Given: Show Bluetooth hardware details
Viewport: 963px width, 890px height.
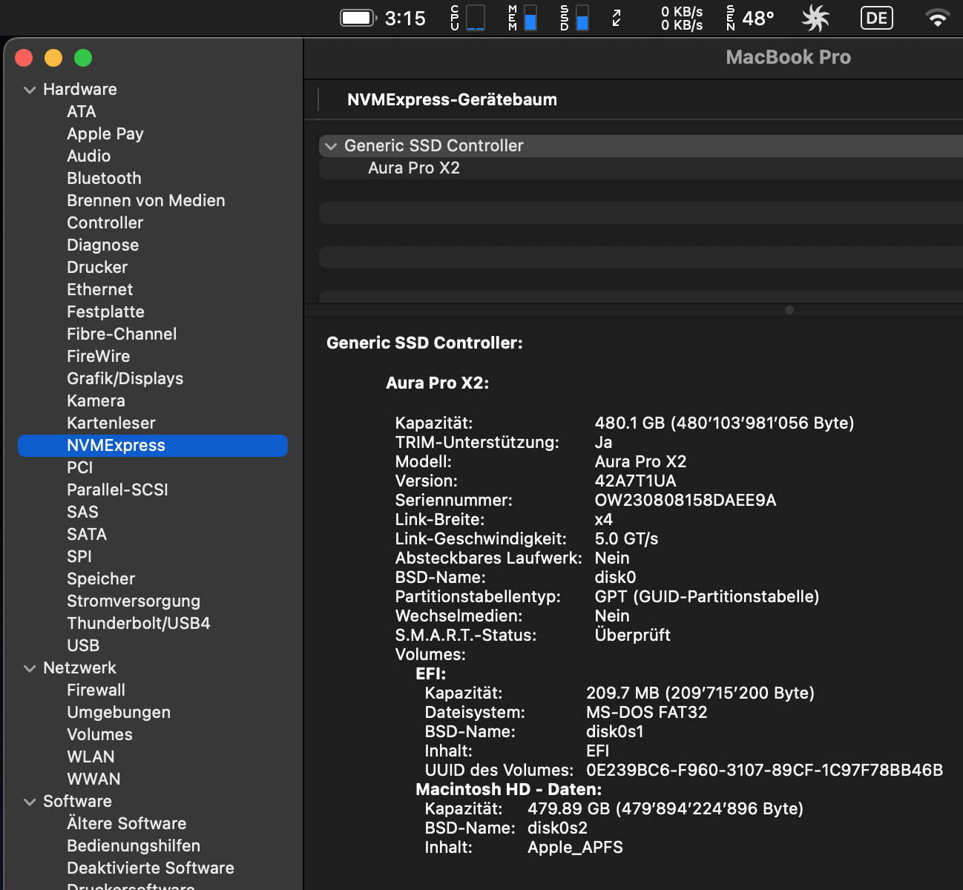Looking at the screenshot, I should pyautogui.click(x=104, y=178).
